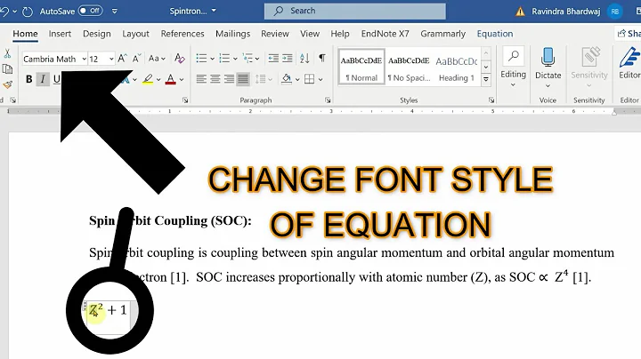Open the Grammarly tab
The width and height of the screenshot is (641, 359).
click(442, 34)
